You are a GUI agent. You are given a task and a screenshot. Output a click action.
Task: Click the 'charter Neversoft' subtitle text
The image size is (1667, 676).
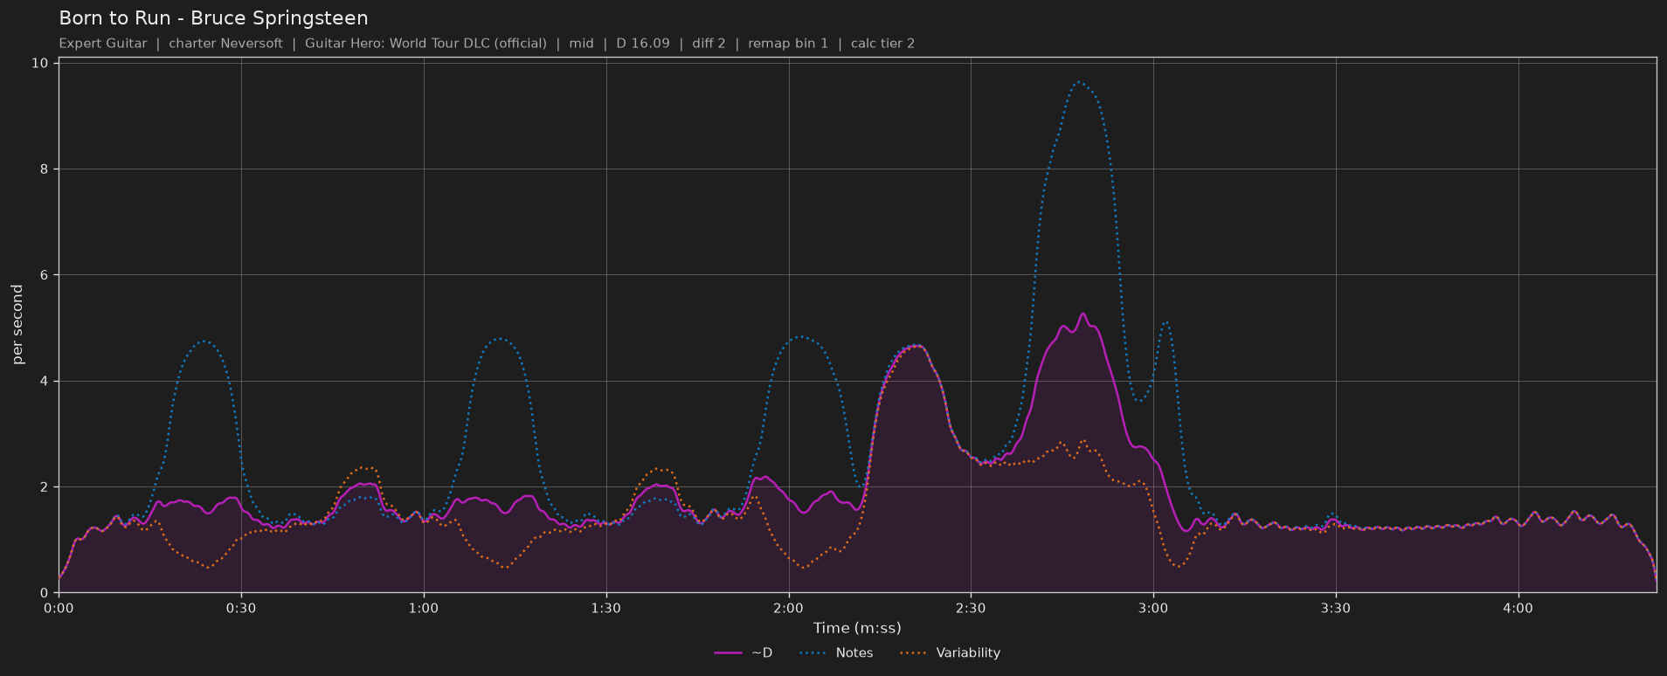[x=225, y=44]
